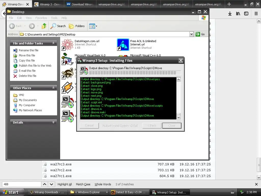Open the Help menu in Explorer
Image resolution: width=261 pixels, height=196 pixels.
tap(64, 18)
